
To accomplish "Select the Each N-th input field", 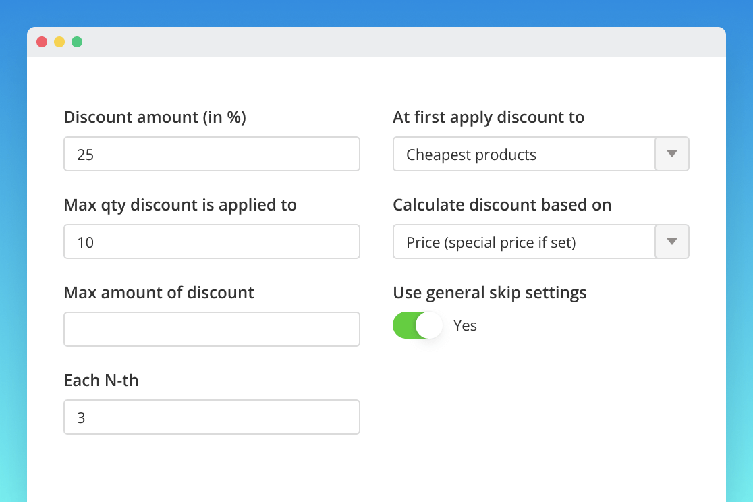I will (x=211, y=418).
